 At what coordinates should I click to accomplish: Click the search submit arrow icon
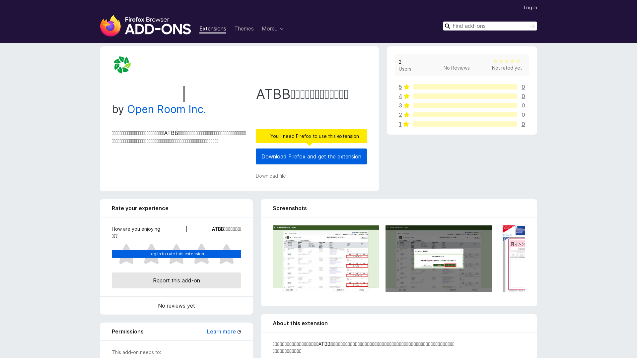(x=532, y=26)
